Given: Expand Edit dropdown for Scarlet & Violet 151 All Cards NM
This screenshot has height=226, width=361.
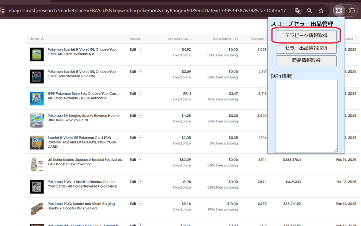Looking at the screenshot, I should click(x=140, y=49).
